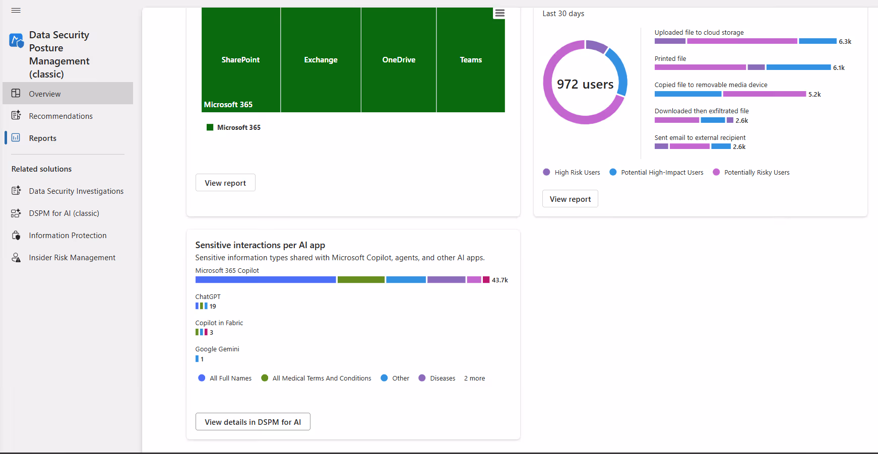Expand the 2 more legend entries
This screenshot has width=878, height=454.
tap(474, 378)
